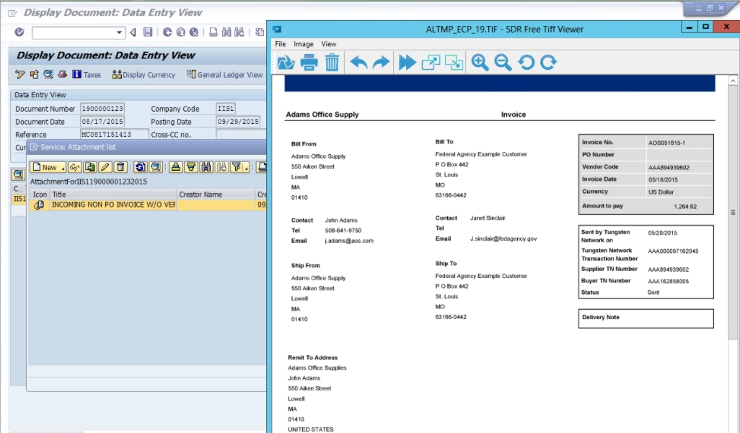
Task: Click the copy/export attachment icon
Action: click(x=89, y=167)
